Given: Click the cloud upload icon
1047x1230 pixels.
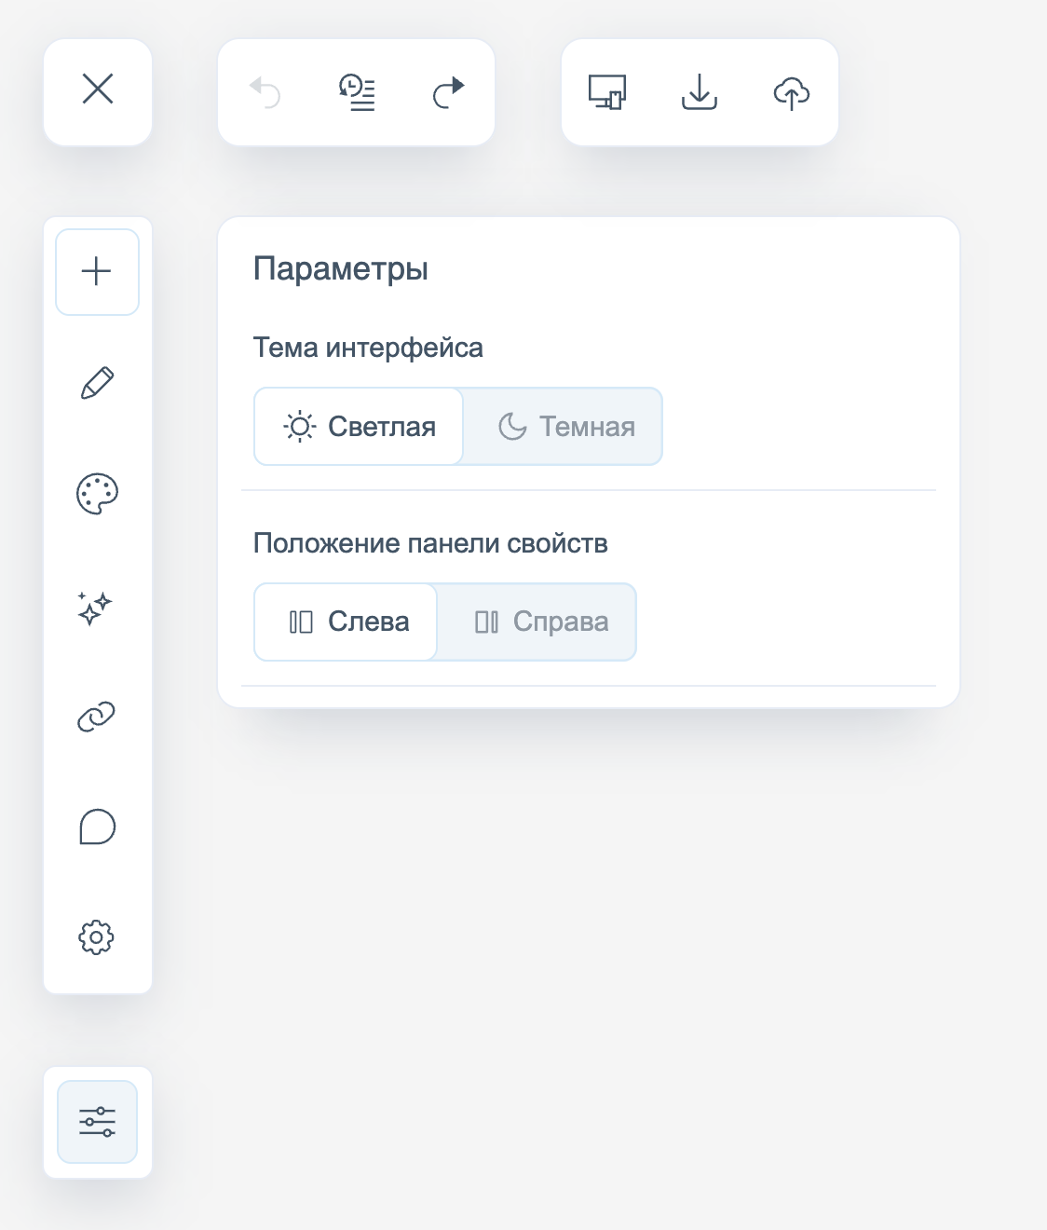Looking at the screenshot, I should pos(792,92).
